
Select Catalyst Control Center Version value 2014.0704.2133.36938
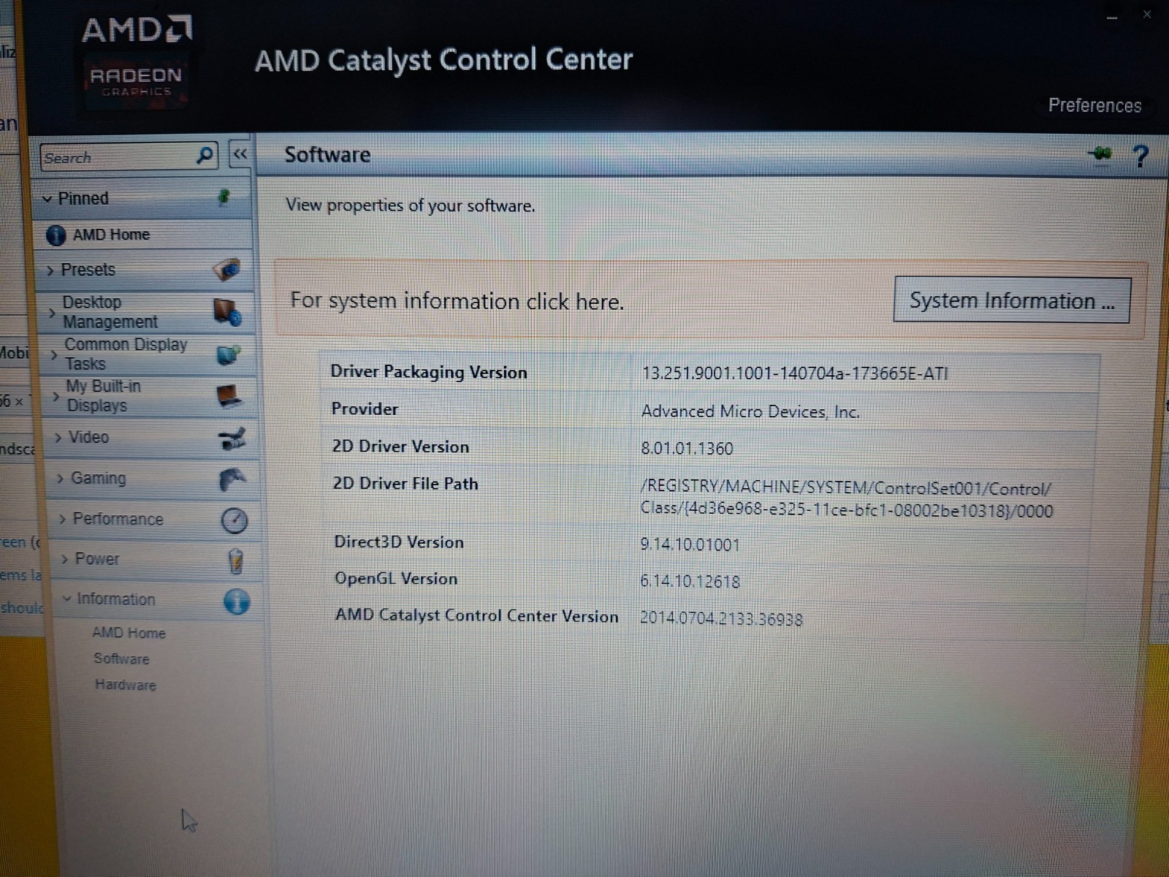(721, 619)
